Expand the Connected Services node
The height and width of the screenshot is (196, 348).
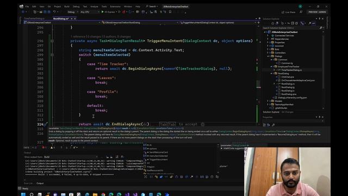coord(268,35)
